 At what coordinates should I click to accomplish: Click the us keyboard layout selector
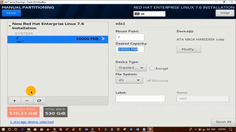click(149, 14)
